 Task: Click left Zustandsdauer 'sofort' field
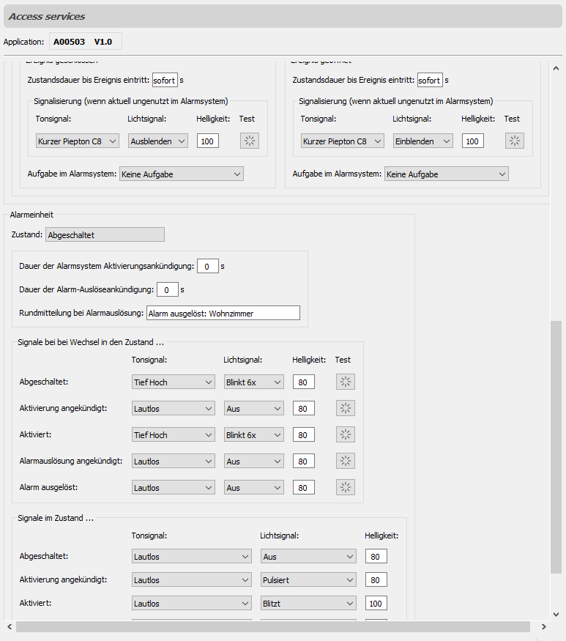[x=165, y=80]
